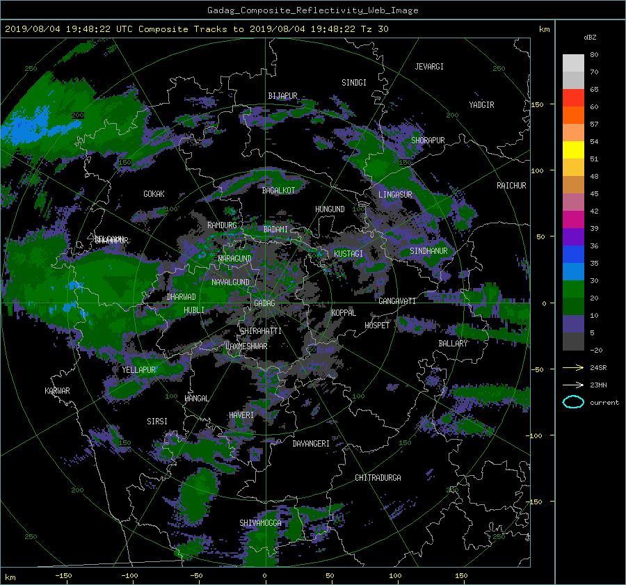626x585 pixels.
Task: Click the YELLAPUR city label
Action: click(139, 370)
